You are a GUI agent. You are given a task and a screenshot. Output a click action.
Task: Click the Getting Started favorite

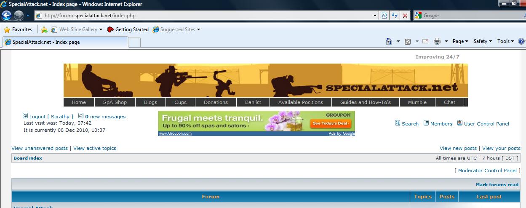point(128,29)
